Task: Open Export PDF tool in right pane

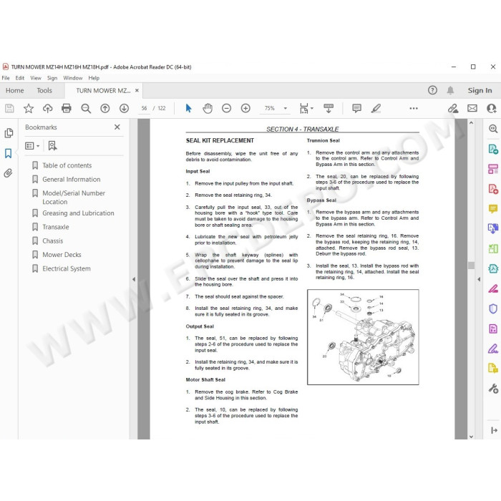Action: 493,149
